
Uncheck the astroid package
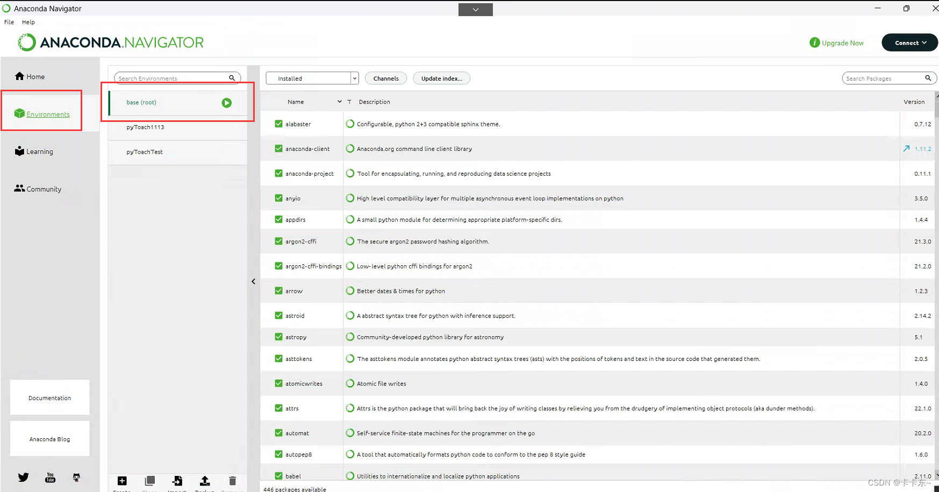[278, 315]
